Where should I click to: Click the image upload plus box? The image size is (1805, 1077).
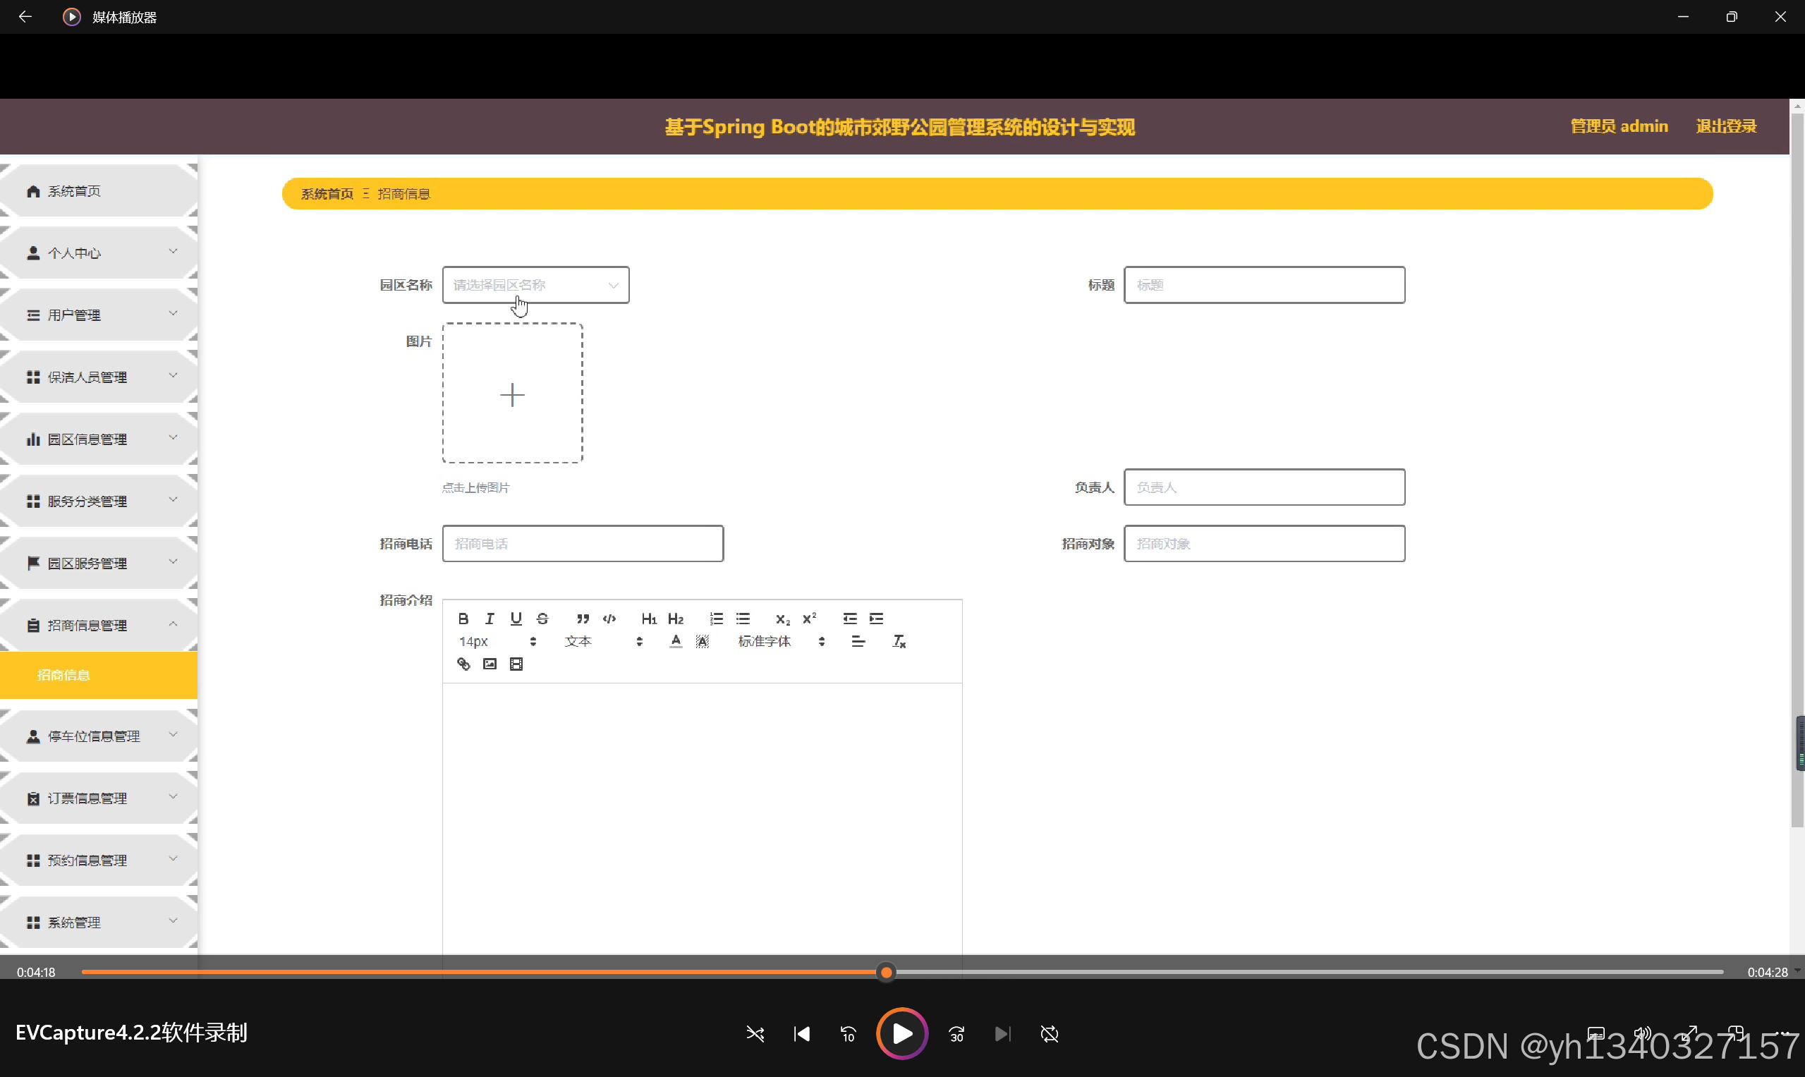(512, 394)
